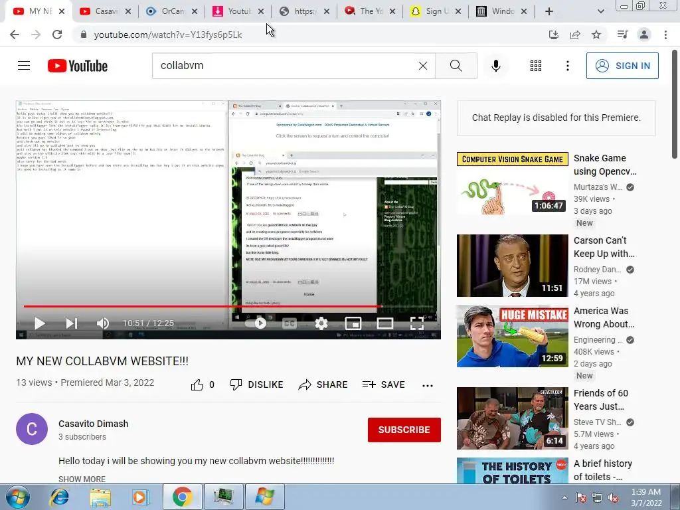
Task: Expand description with SHOW MORE
Action: point(82,479)
